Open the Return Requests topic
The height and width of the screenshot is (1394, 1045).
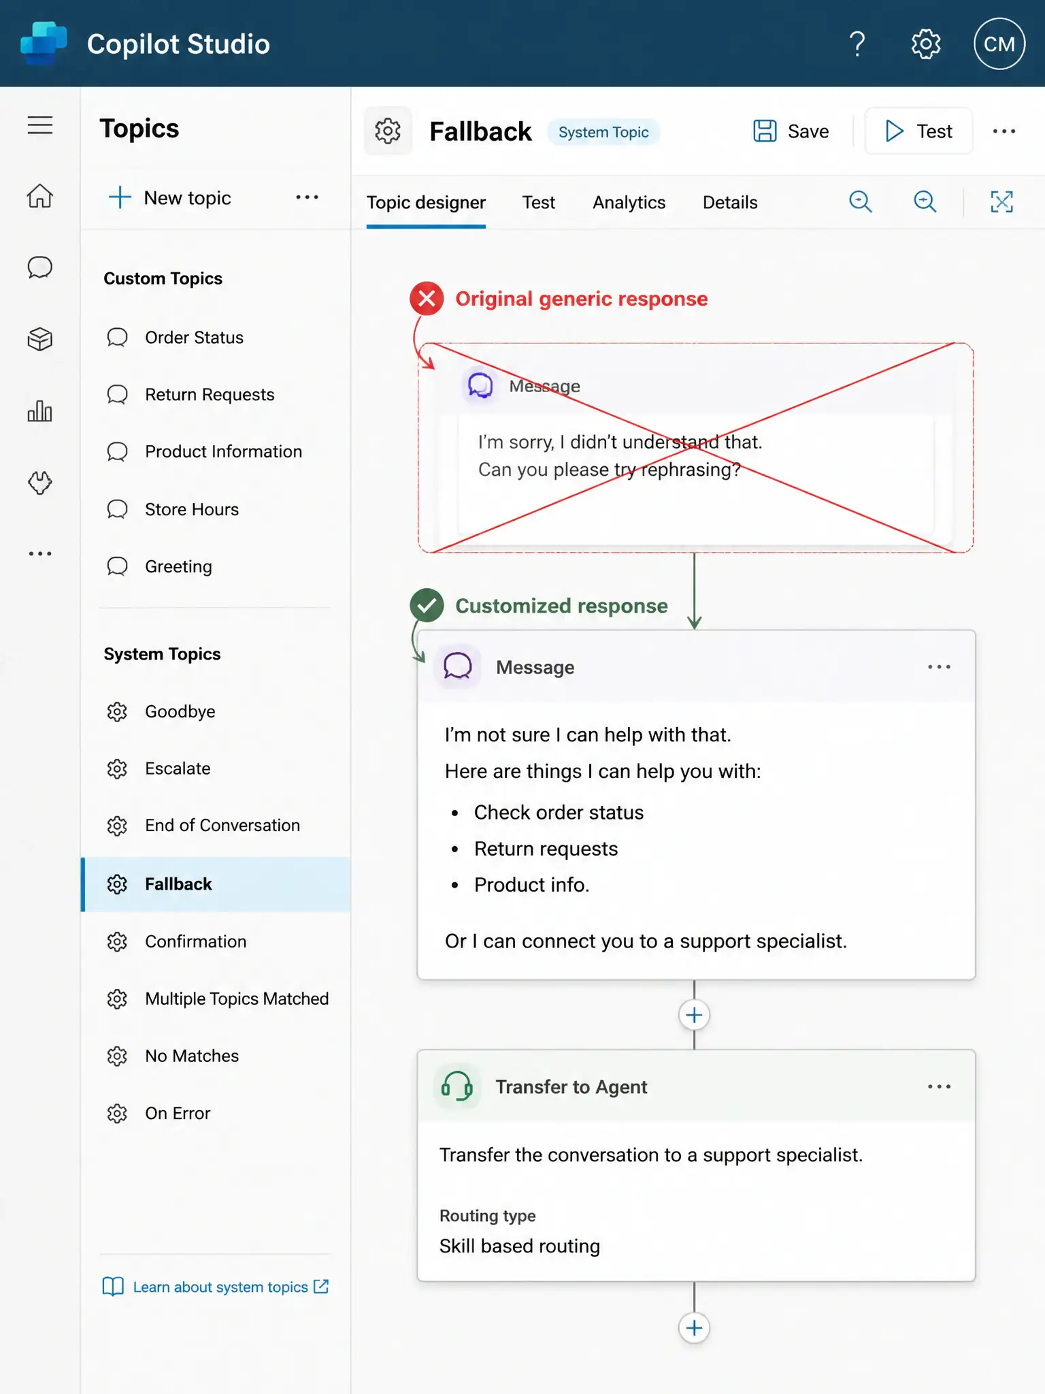216,395
